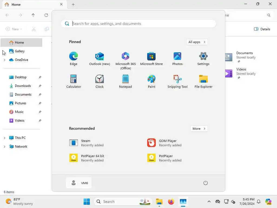This screenshot has width=277, height=208.
Task: Open Microsoft Store from Start menu
Action: coord(151,59)
